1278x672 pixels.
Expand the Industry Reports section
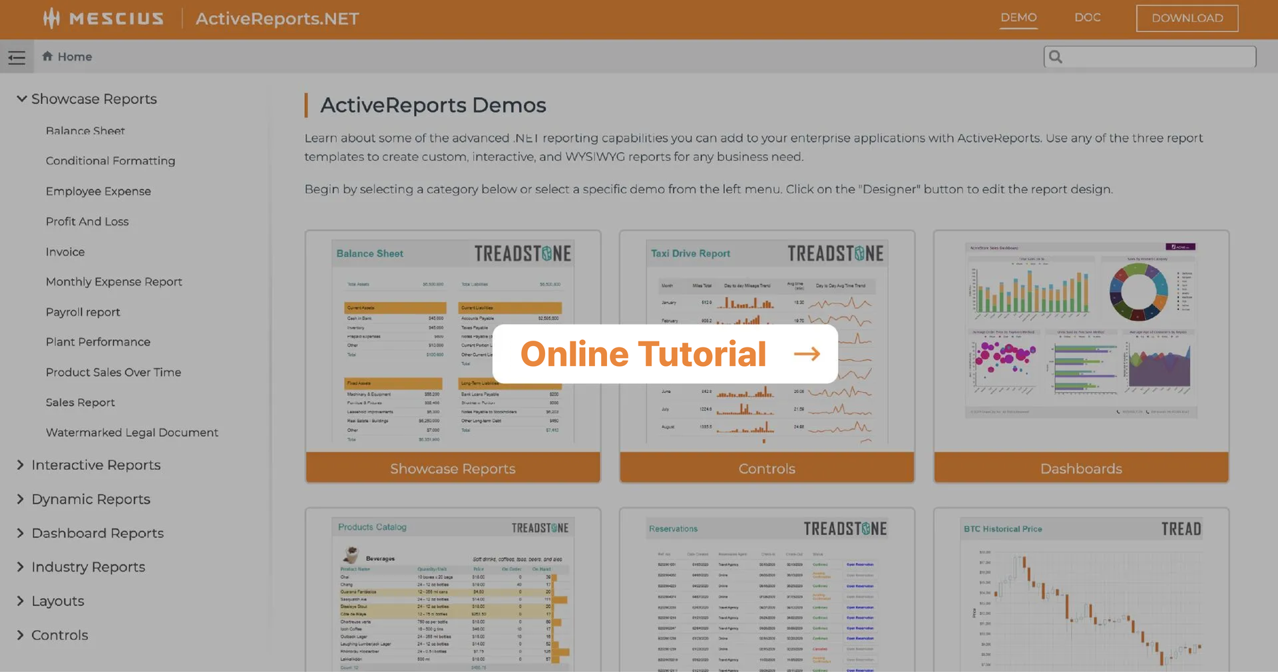pyautogui.click(x=20, y=567)
